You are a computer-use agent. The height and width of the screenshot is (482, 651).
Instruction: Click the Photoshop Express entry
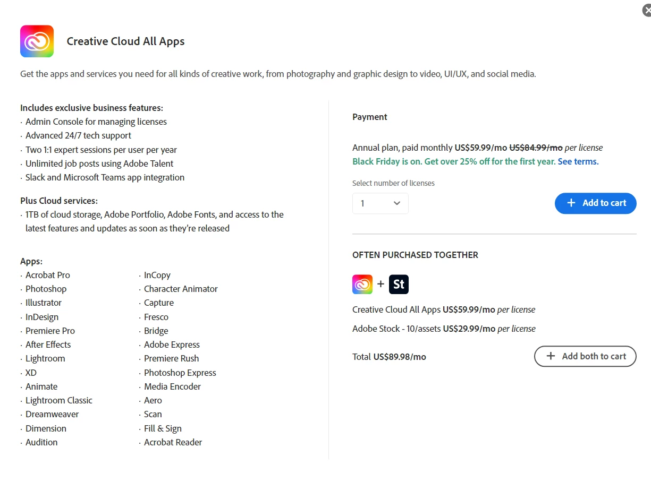click(180, 373)
